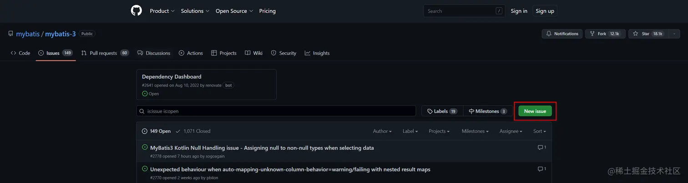This screenshot has width=688, height=183.
Task: Click comment icon on Kotlin Null issue
Action: pos(541,148)
